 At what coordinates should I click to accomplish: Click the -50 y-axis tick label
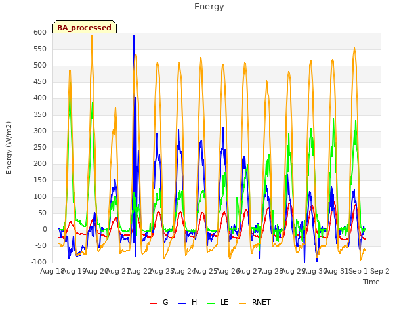click(x=41, y=245)
